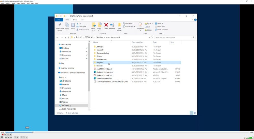This screenshot has width=254, height=139.
Task: Open the VLC Audio menu
Action: point(13,3)
